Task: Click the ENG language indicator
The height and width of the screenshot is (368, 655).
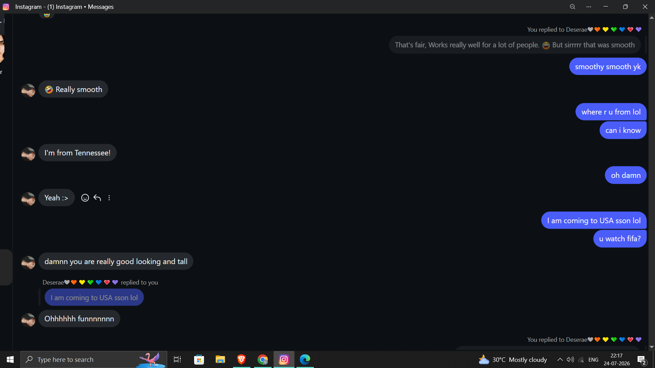Action: (593, 359)
